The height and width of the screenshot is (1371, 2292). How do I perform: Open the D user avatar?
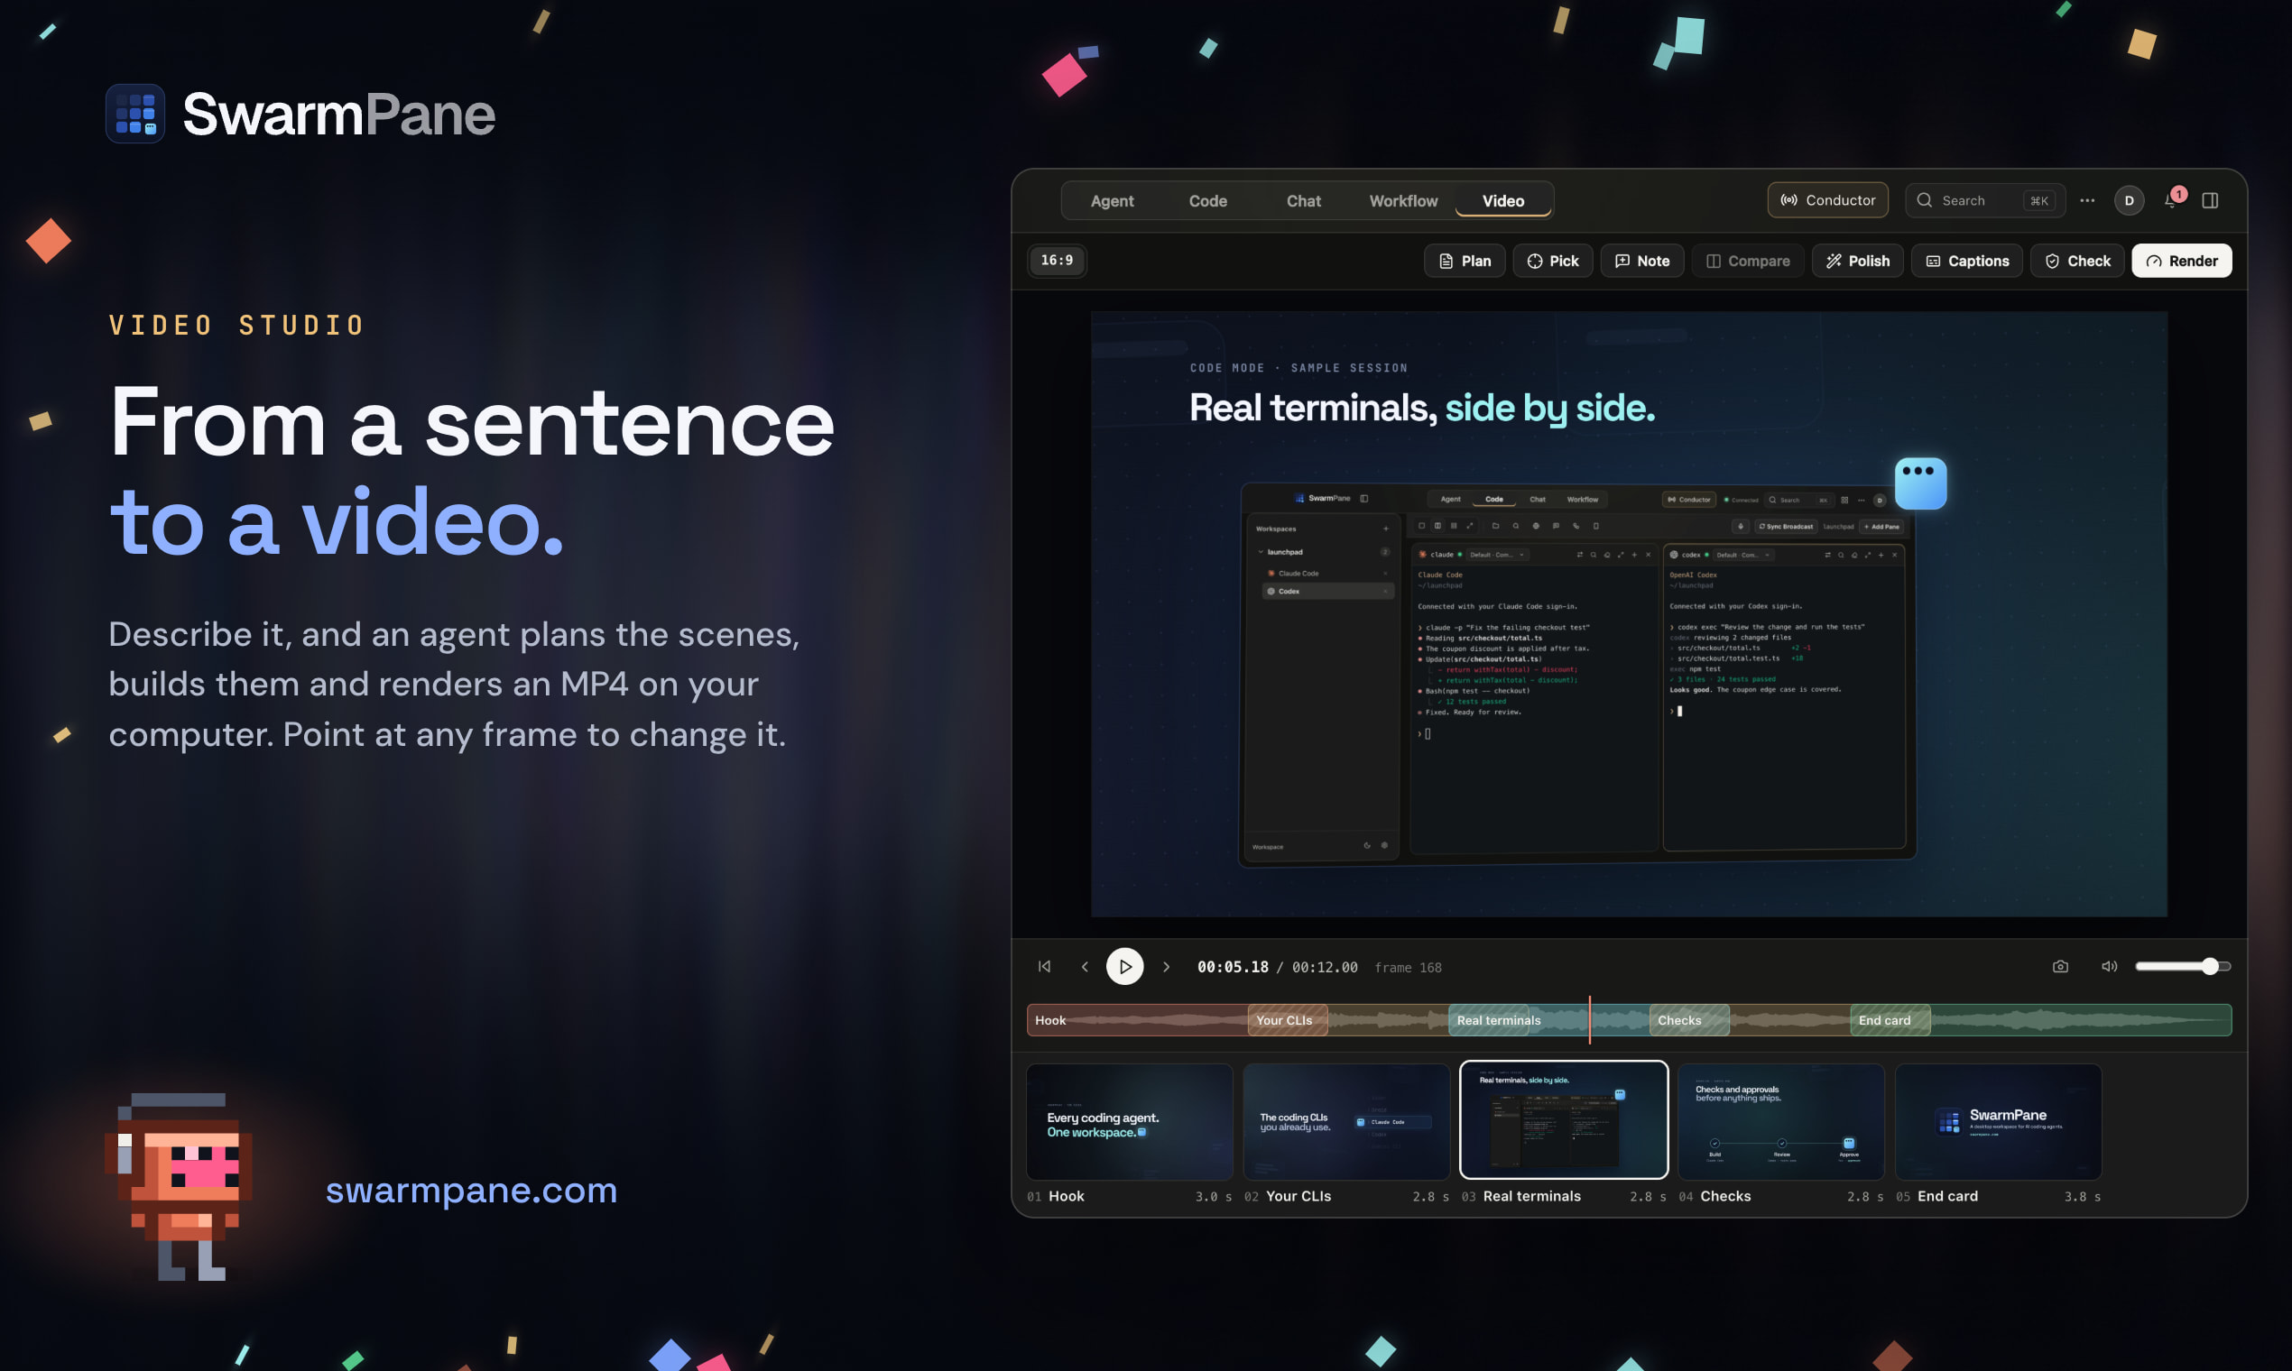(x=2129, y=200)
